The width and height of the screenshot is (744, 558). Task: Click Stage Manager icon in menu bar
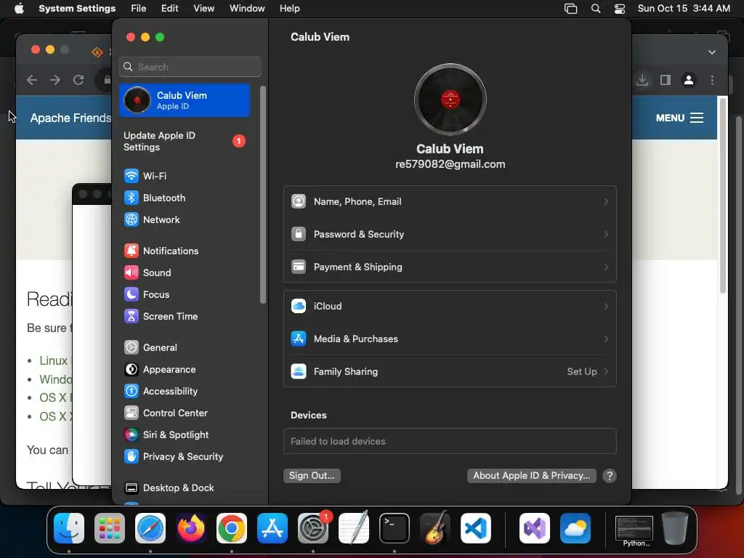[x=571, y=9]
